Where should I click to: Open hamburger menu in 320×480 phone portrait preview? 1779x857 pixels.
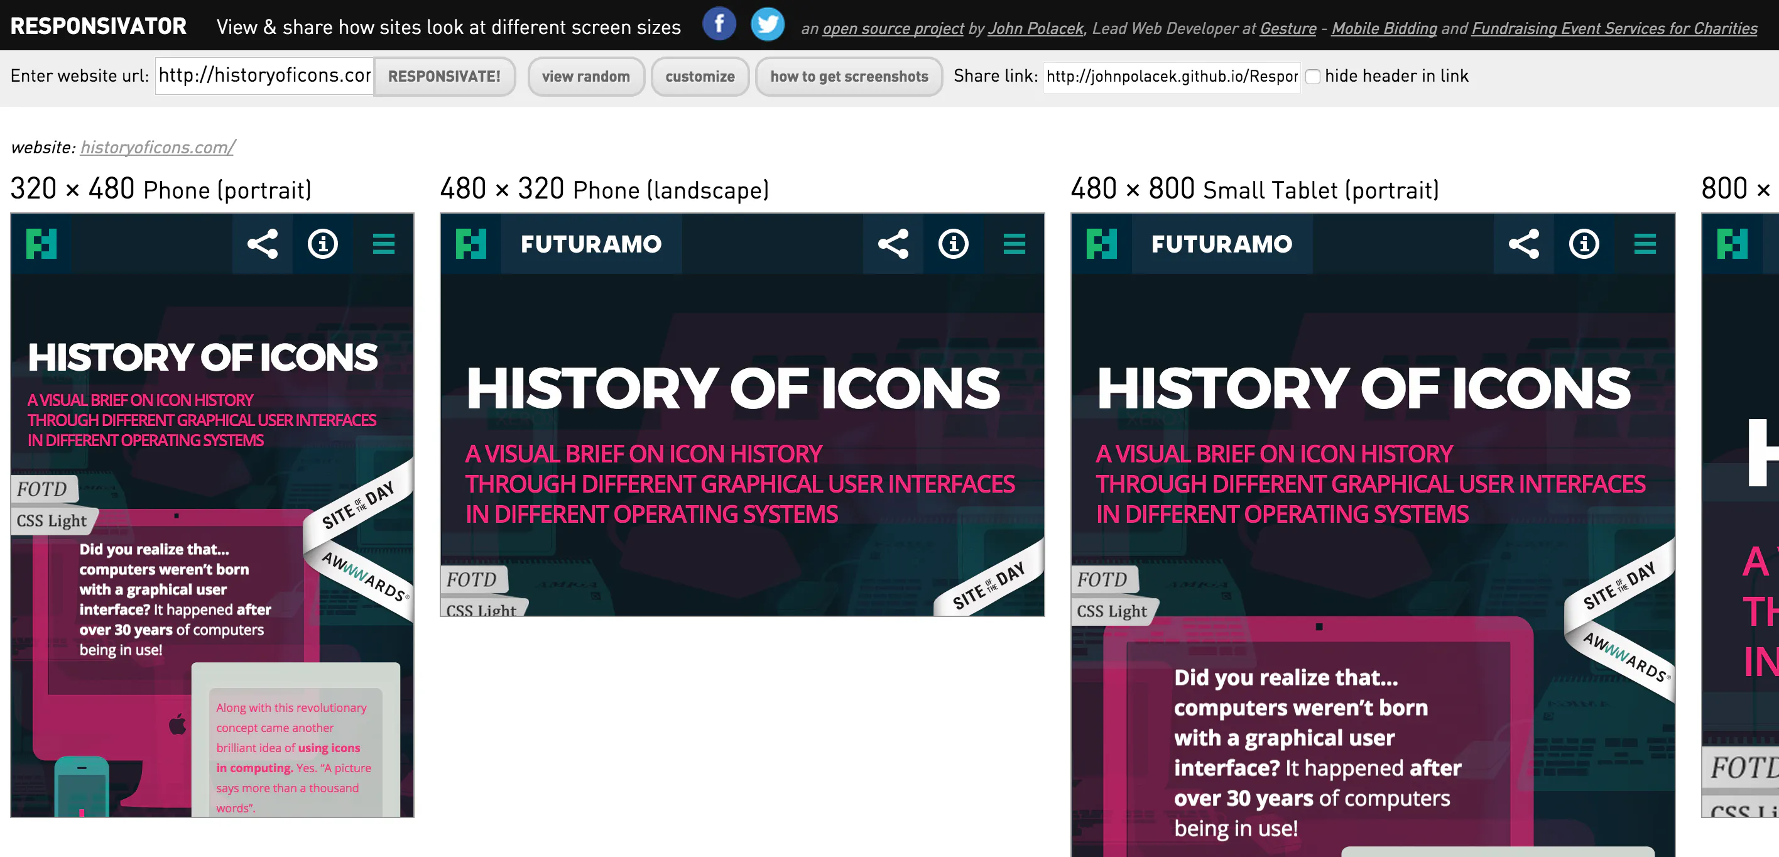383,244
